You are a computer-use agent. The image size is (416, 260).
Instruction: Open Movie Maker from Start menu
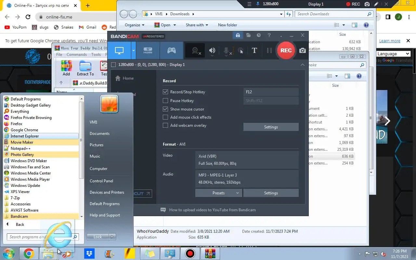point(41,142)
